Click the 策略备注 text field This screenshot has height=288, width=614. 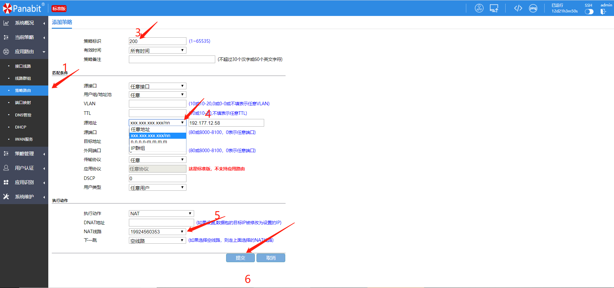172,60
